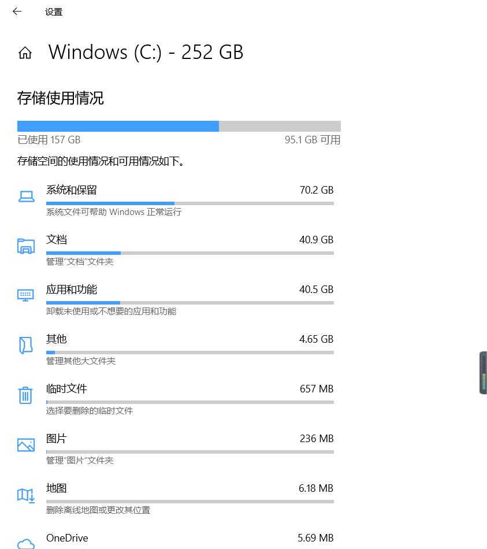This screenshot has height=549, width=487.
Task: Open OneDrive storage entry
Action: [67, 538]
